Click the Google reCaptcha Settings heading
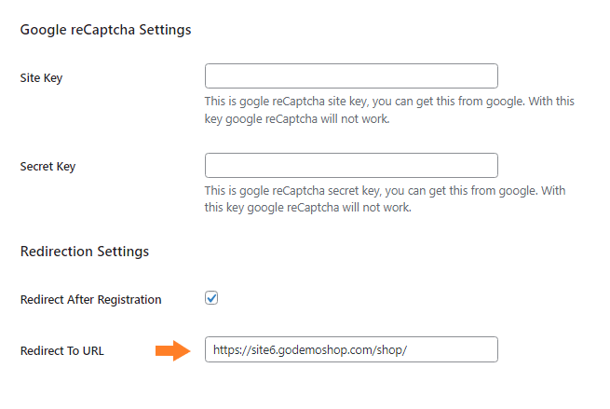Screen dimensions: 610x409 tap(105, 30)
